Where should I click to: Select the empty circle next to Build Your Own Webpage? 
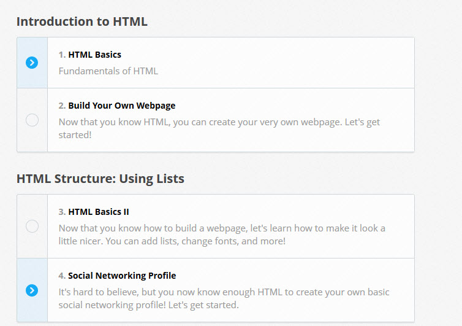click(32, 120)
